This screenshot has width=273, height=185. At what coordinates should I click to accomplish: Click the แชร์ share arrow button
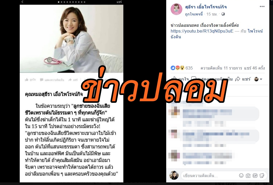[243, 79]
